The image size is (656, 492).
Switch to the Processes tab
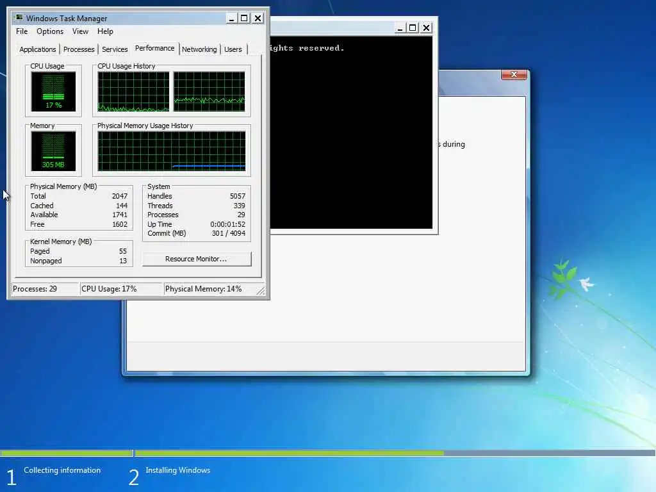click(79, 49)
